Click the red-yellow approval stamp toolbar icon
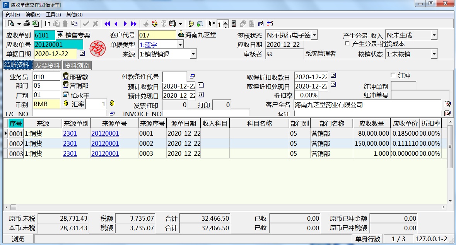The height and width of the screenshot is (245, 456). click(155, 24)
